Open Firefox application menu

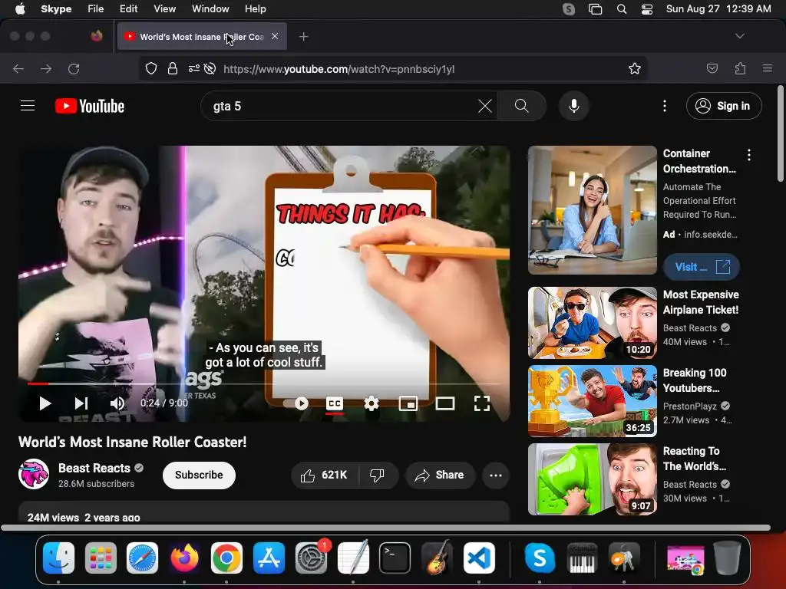[768, 68]
